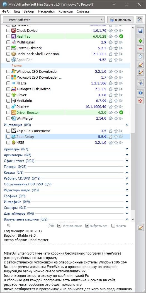
Task: Click the house icon for Dism++
Action: tap(111, 107)
